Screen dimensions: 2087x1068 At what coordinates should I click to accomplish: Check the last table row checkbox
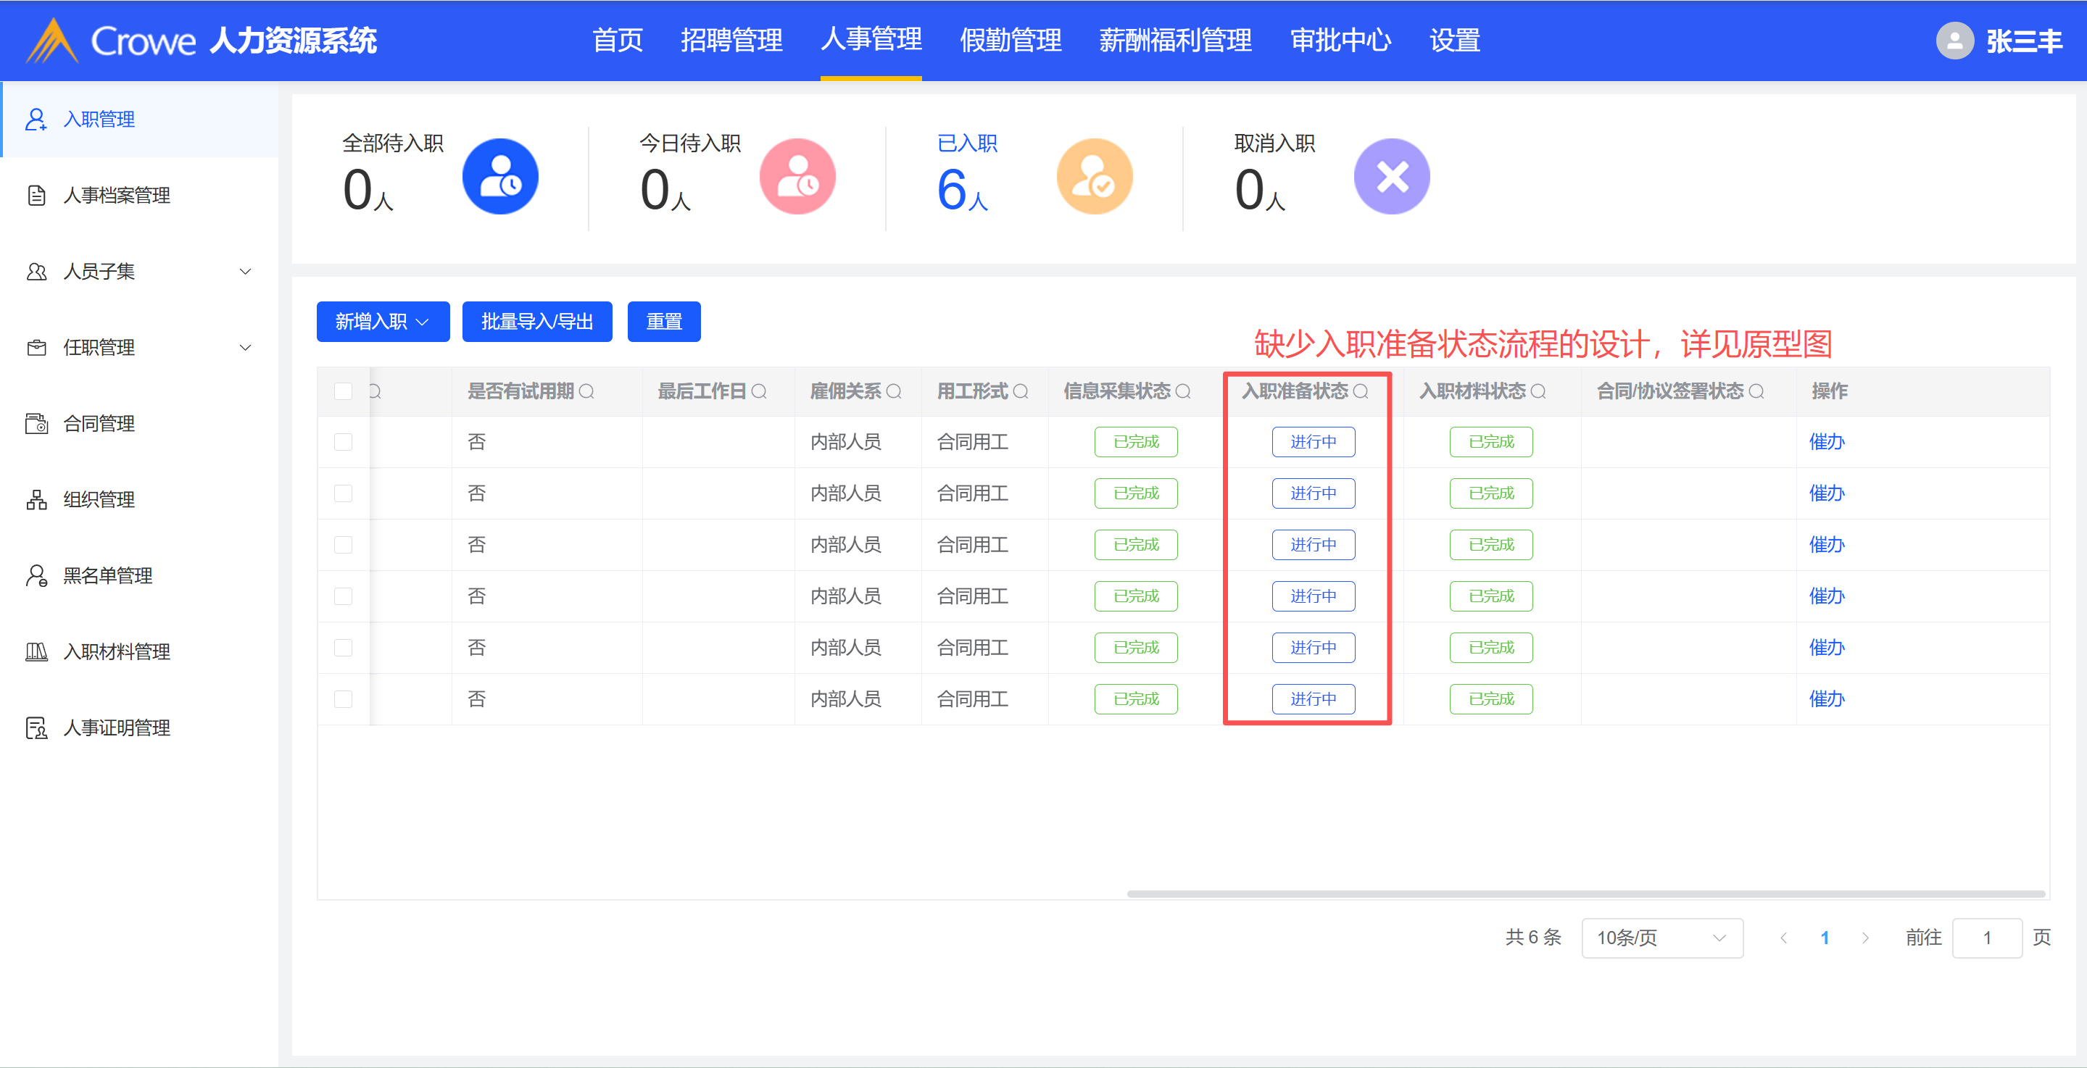344,698
